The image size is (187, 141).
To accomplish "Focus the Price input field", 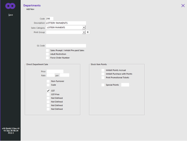I will [x=55, y=71].
